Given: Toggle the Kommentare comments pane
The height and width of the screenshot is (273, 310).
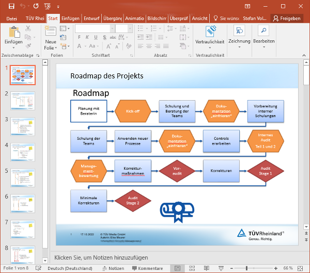Looking at the screenshot, I should 147,268.
